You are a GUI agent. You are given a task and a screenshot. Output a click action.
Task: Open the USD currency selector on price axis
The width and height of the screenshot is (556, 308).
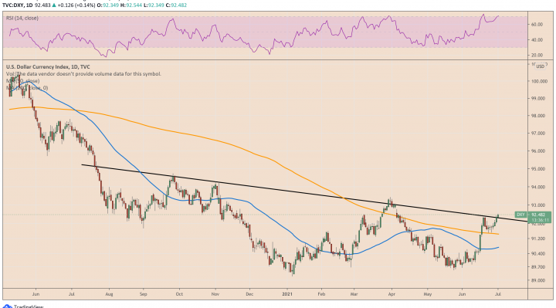(540, 66)
